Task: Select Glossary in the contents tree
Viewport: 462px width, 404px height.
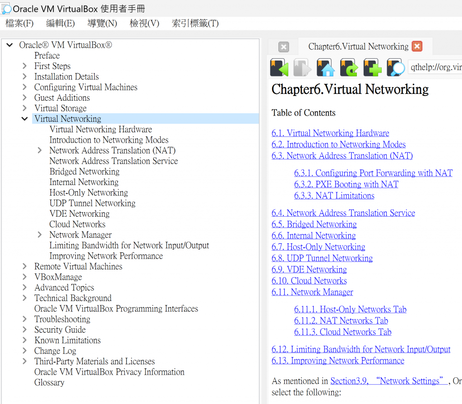Action: [49, 382]
